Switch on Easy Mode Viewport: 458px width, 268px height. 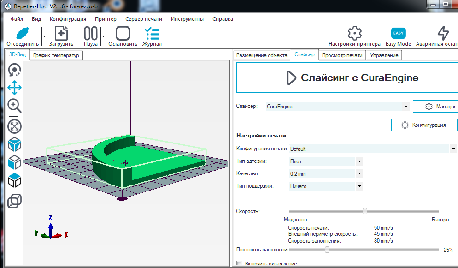(399, 33)
